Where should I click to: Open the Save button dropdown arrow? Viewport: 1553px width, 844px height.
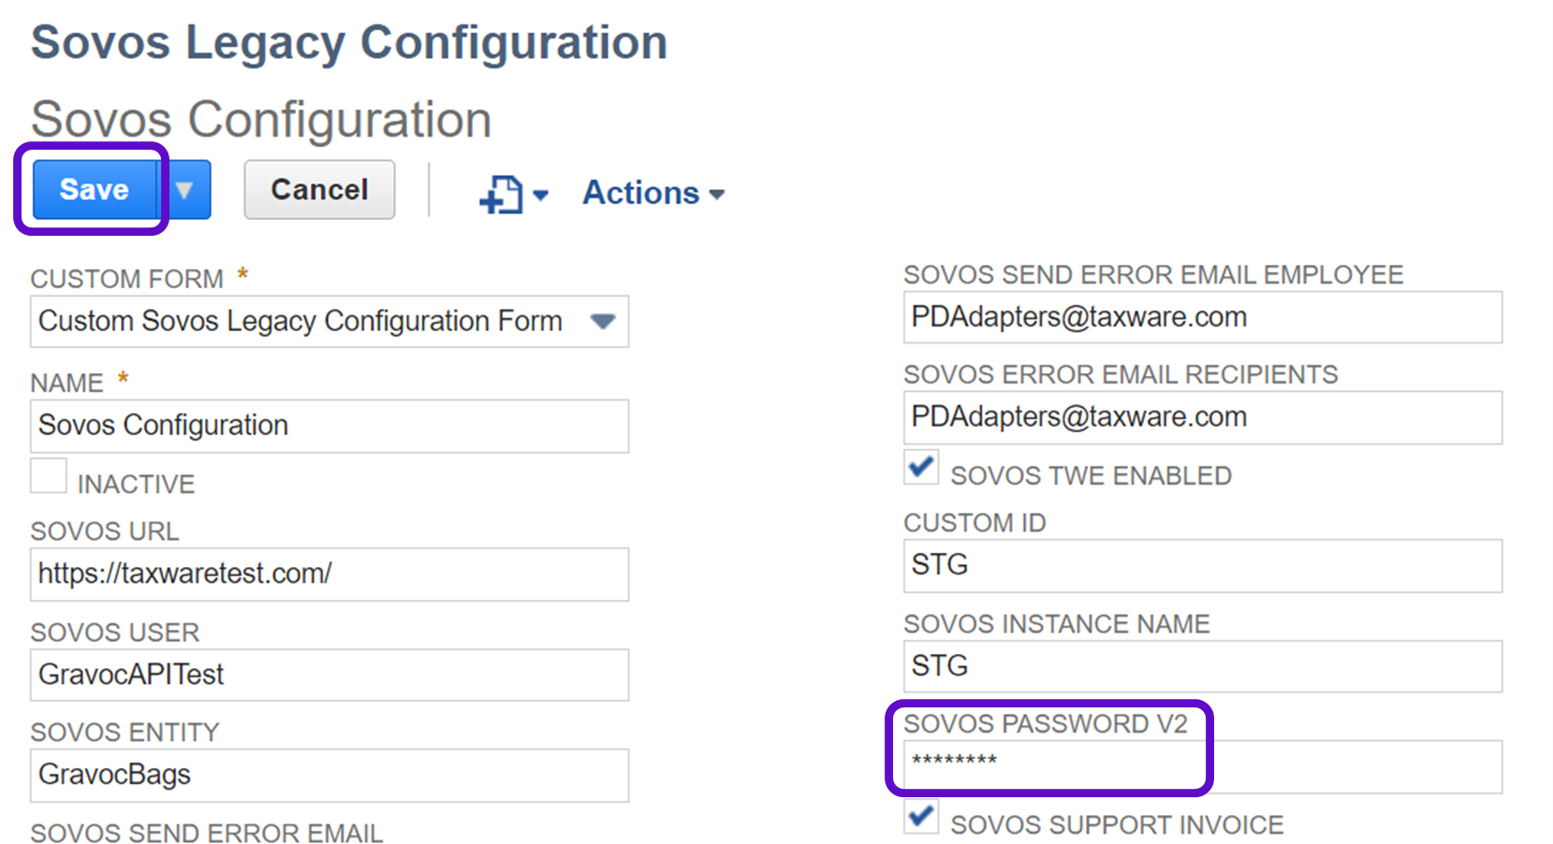point(184,190)
